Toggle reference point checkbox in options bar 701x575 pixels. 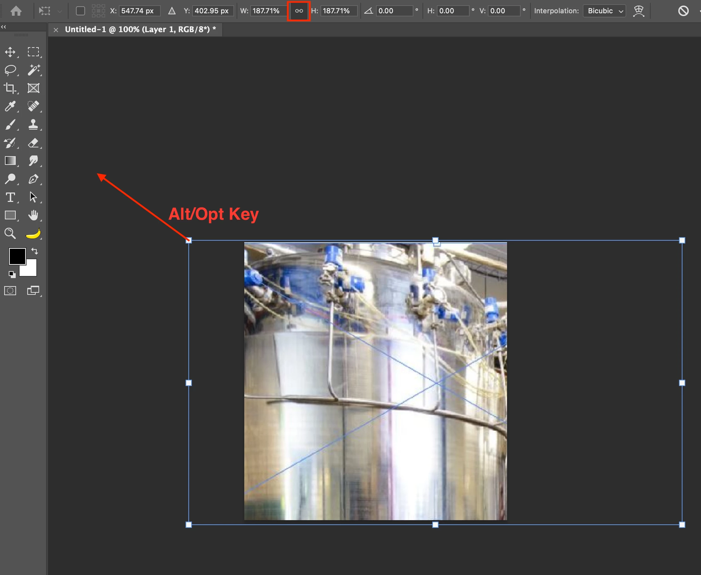(80, 11)
